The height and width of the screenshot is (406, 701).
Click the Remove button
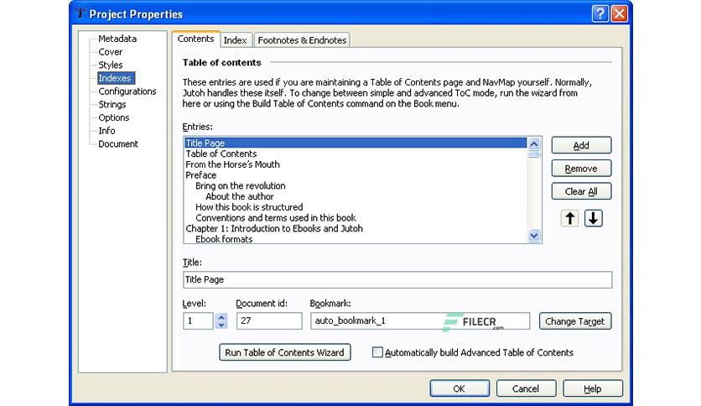pos(581,169)
